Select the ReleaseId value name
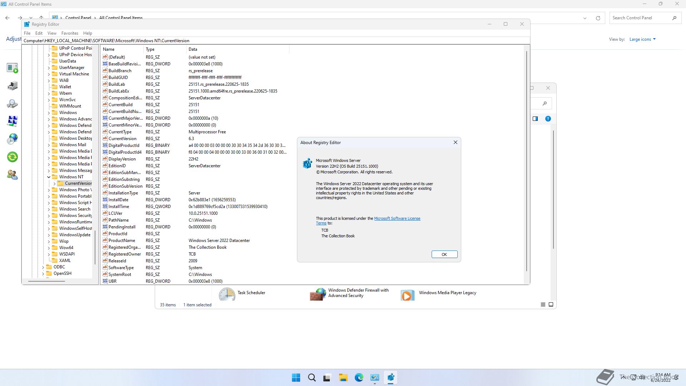 (117, 261)
